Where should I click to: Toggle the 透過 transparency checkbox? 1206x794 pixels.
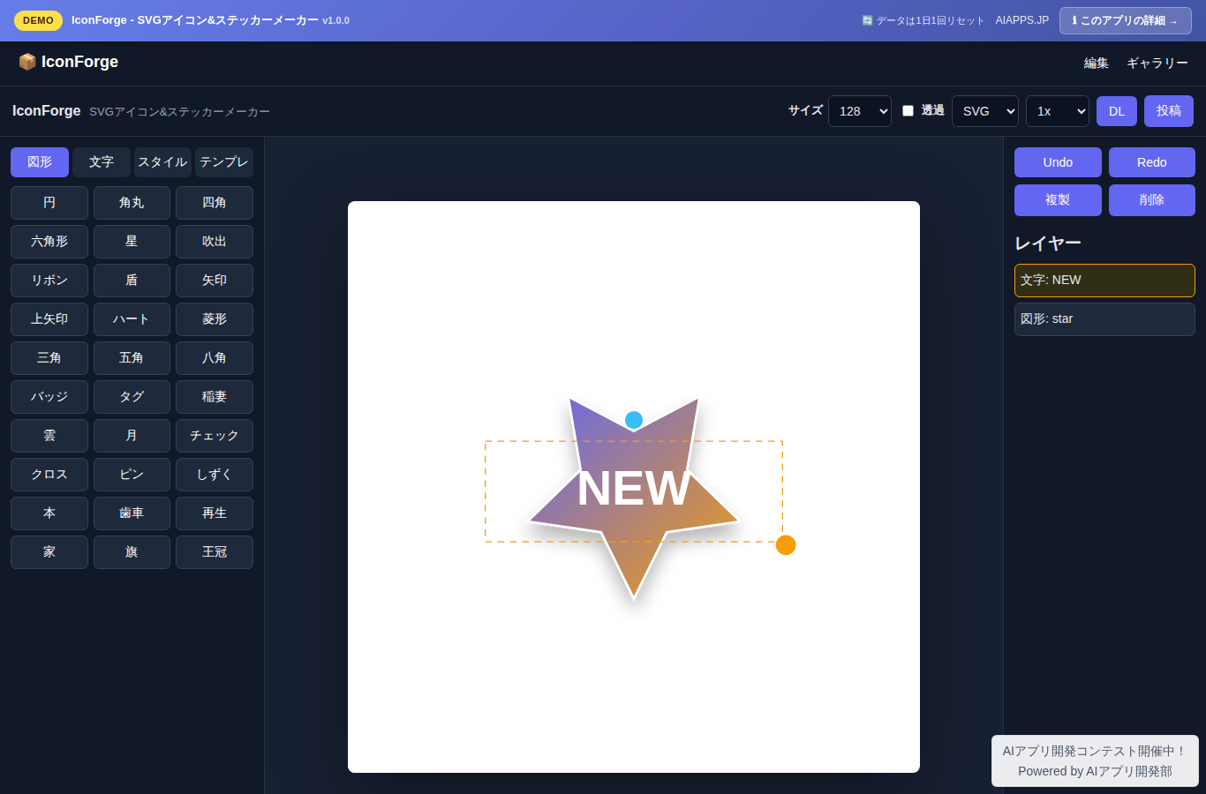(908, 110)
